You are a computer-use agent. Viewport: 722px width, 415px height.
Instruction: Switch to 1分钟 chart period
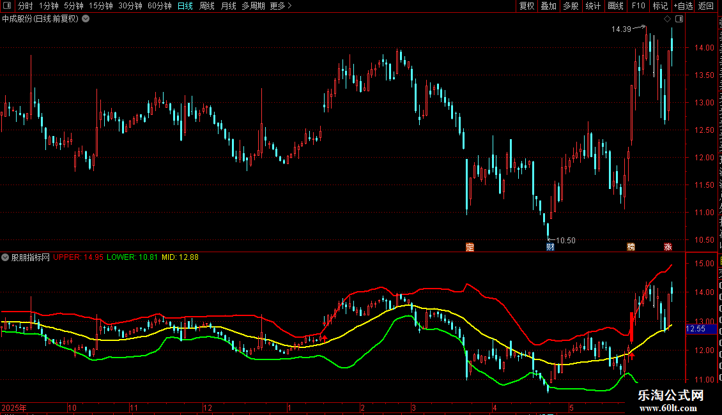tap(49, 6)
